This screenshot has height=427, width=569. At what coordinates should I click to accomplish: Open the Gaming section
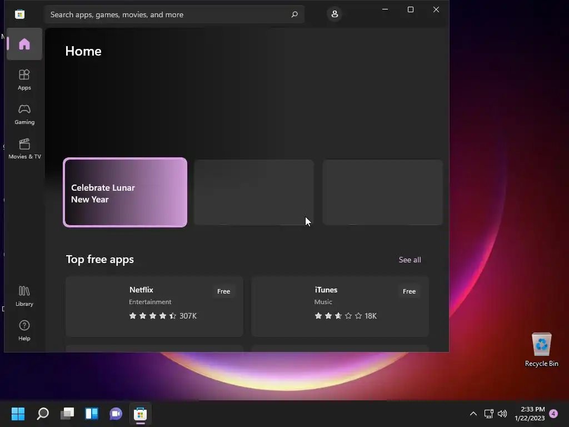coord(24,114)
